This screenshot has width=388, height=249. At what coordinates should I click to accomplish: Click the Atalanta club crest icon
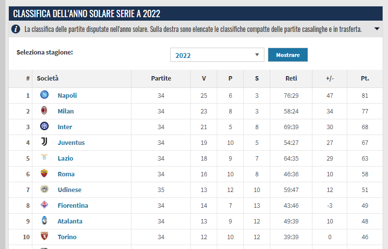[44, 220]
